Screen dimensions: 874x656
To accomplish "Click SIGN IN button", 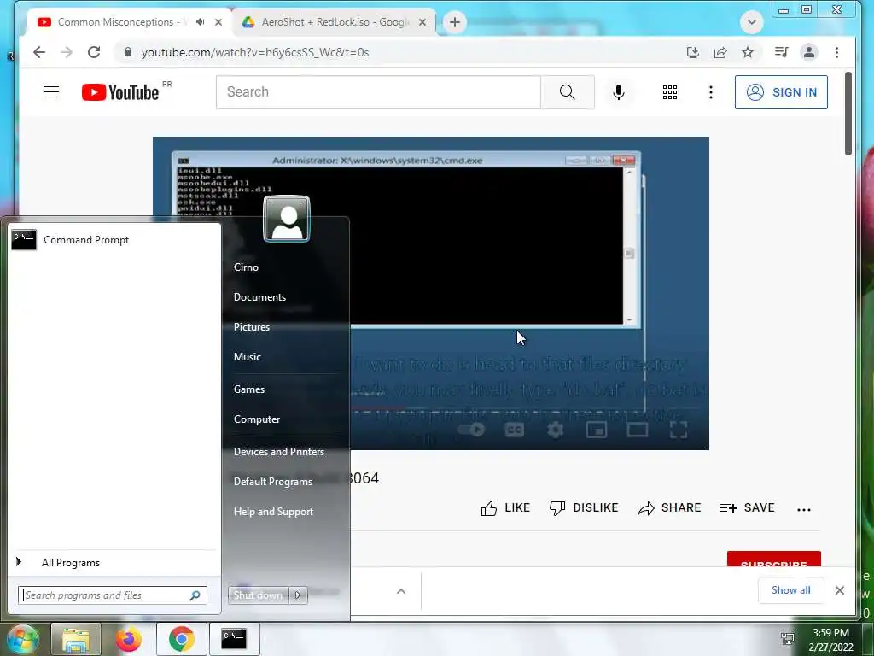I will [x=781, y=92].
